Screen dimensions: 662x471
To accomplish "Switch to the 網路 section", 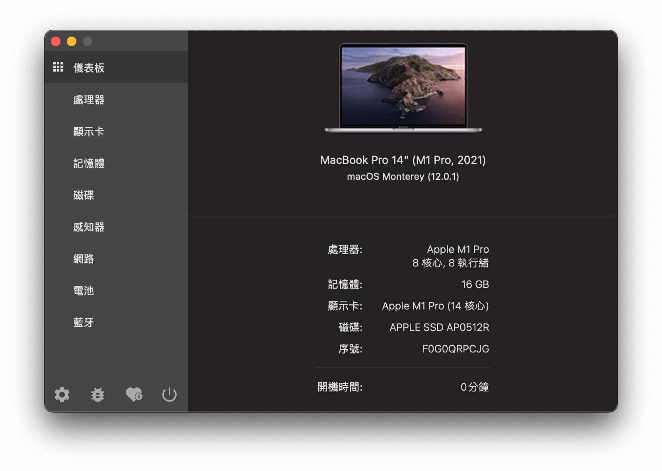I will (84, 259).
